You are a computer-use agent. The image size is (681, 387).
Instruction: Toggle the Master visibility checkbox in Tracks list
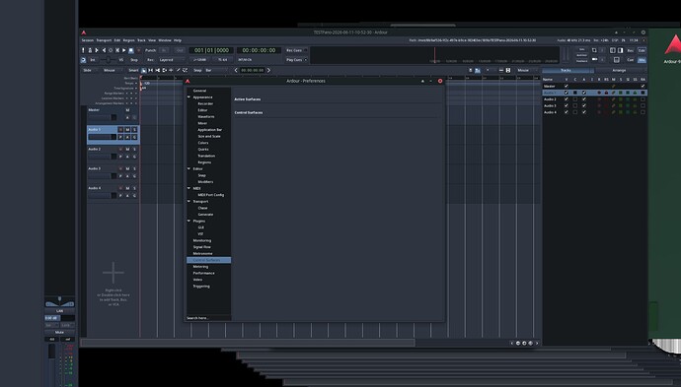pyautogui.click(x=566, y=87)
